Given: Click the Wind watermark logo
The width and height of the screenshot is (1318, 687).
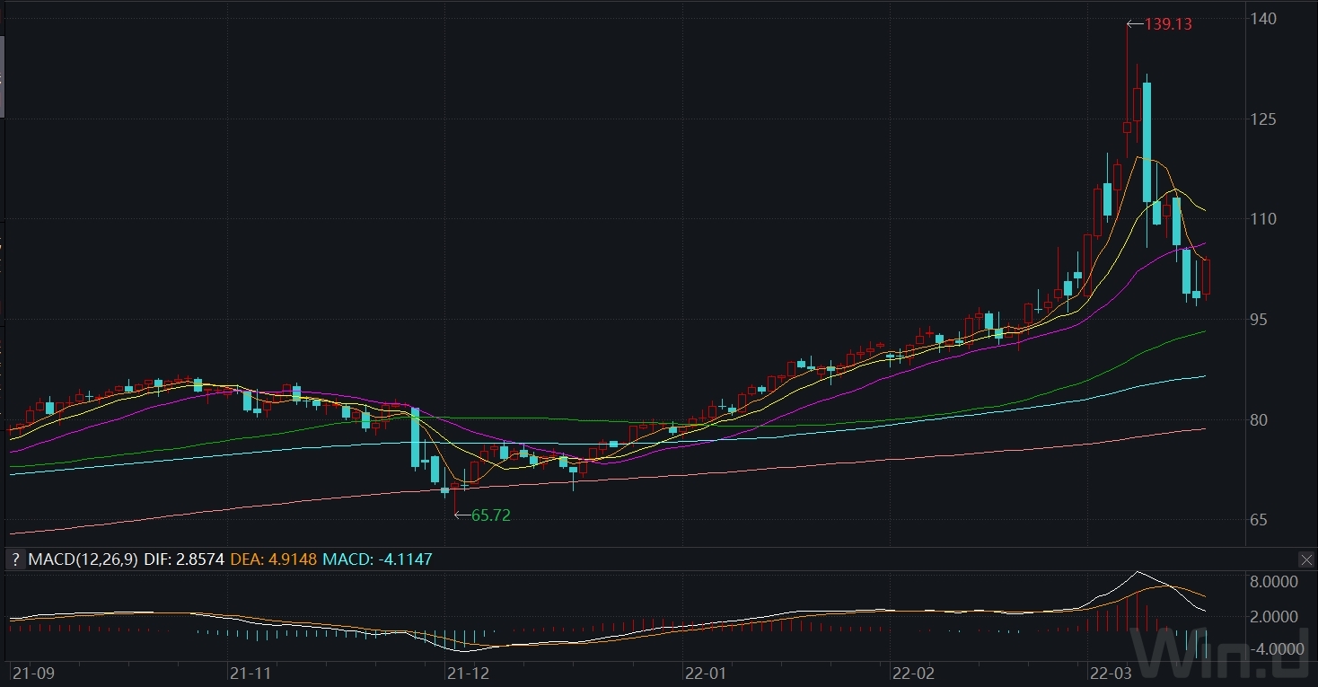Looking at the screenshot, I should 1219,652.
